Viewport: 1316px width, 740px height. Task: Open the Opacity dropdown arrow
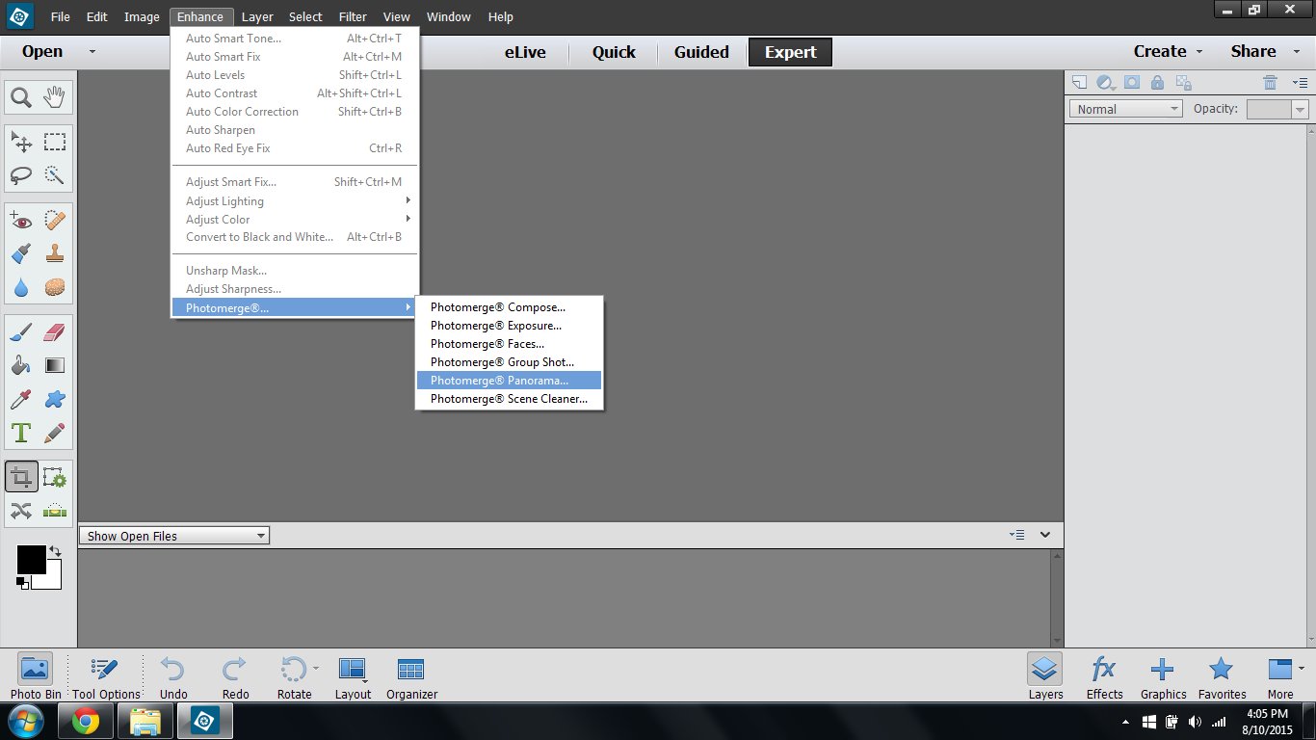tap(1301, 110)
